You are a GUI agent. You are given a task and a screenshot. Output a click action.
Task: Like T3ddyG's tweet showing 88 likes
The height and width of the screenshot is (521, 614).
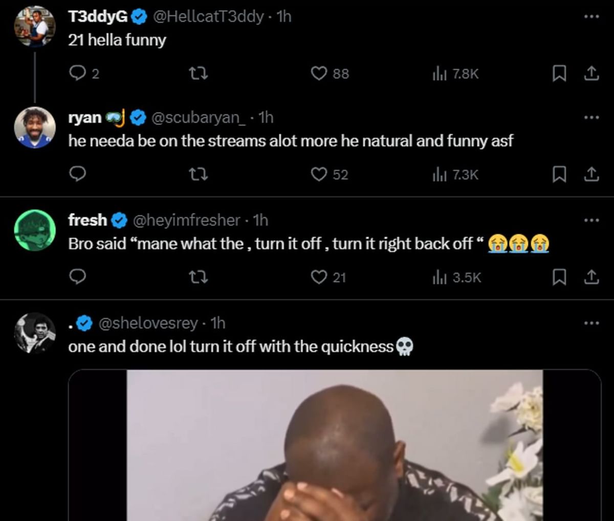pyautogui.click(x=319, y=74)
